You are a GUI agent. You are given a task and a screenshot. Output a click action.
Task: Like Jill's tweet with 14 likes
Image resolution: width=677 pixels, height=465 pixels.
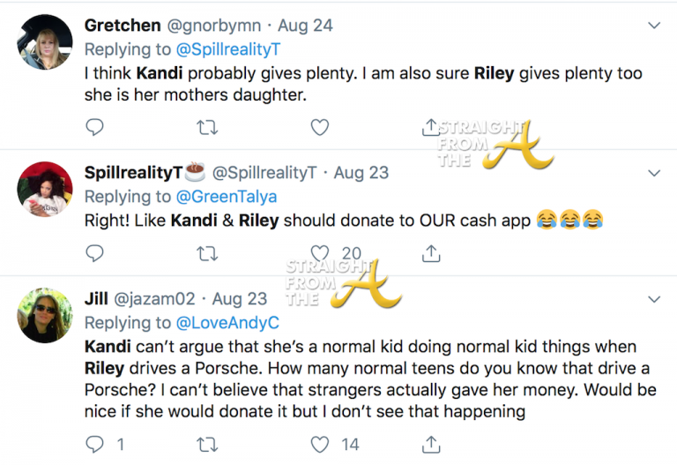click(x=321, y=443)
